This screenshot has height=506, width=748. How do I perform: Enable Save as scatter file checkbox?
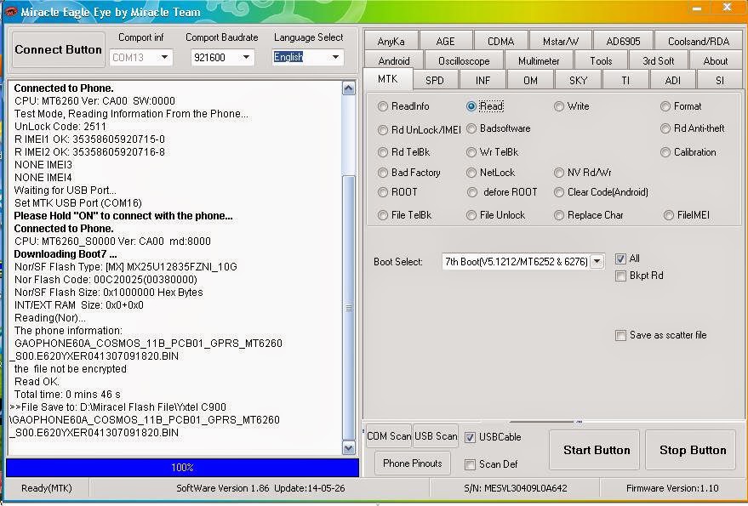click(x=620, y=335)
